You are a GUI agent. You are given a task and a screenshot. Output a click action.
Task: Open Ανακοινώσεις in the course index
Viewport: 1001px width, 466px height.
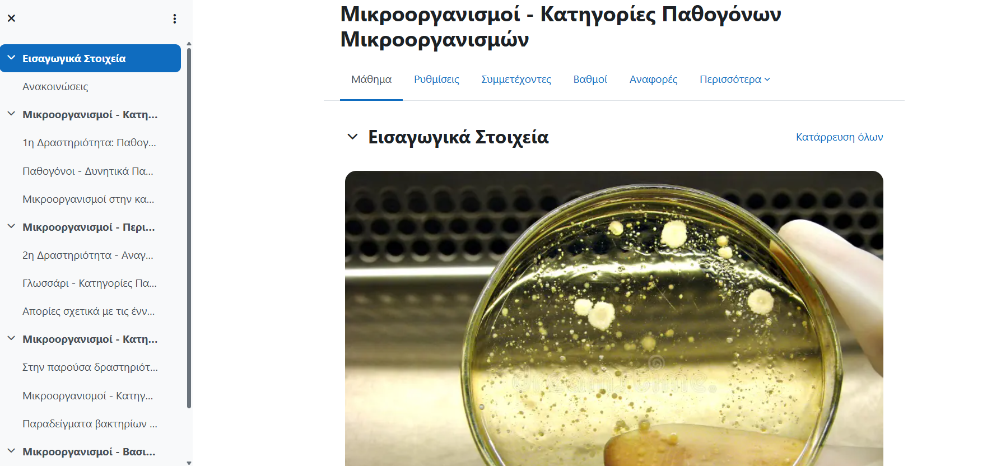point(55,87)
